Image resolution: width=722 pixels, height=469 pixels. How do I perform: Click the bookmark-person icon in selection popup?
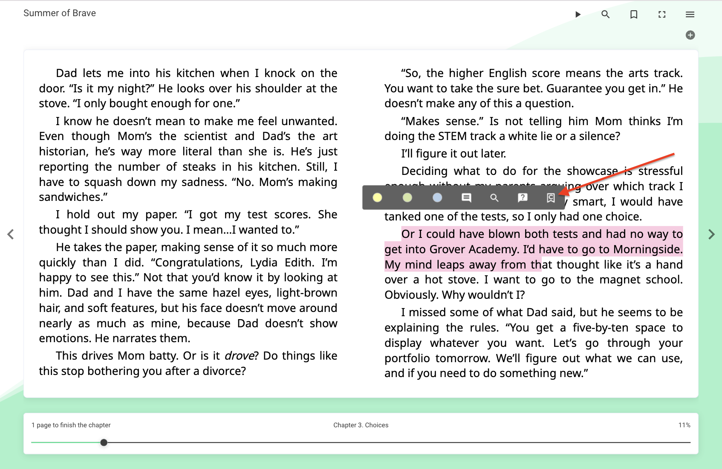click(x=551, y=198)
